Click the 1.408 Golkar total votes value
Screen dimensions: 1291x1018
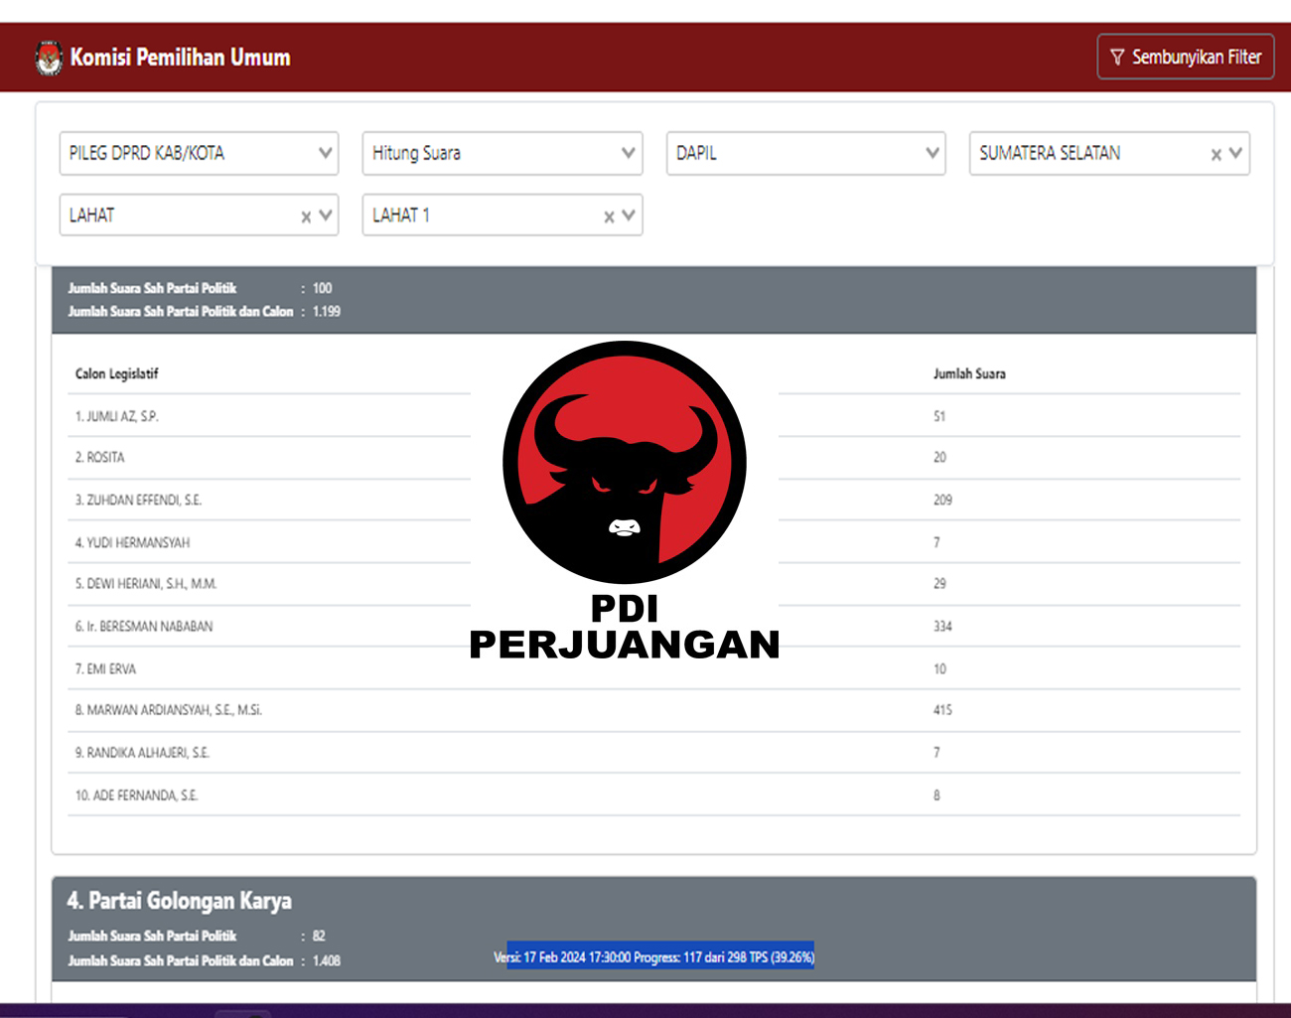pyautogui.click(x=327, y=961)
